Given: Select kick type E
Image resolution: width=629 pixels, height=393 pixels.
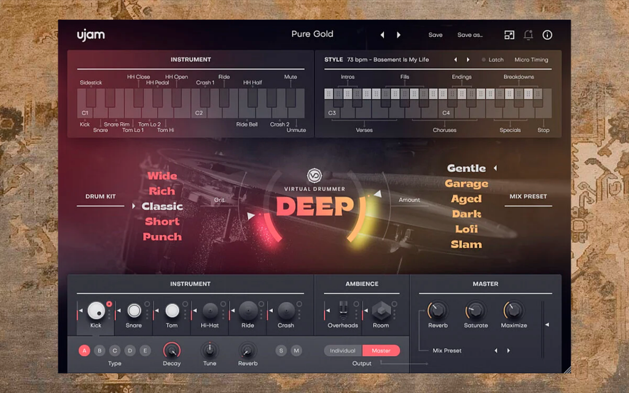Looking at the screenshot, I should [x=145, y=351].
